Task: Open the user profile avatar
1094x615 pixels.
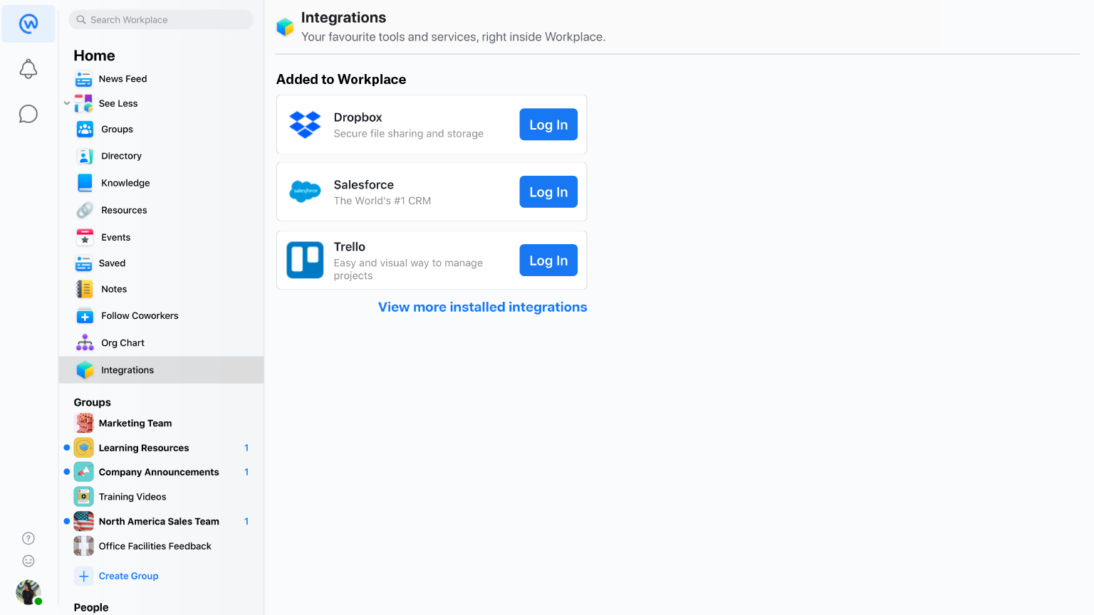Action: (x=28, y=592)
